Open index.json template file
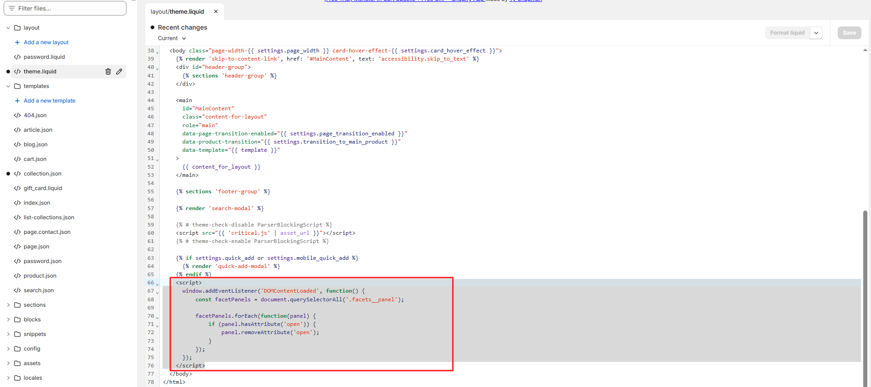The height and width of the screenshot is (387, 871). click(x=37, y=203)
